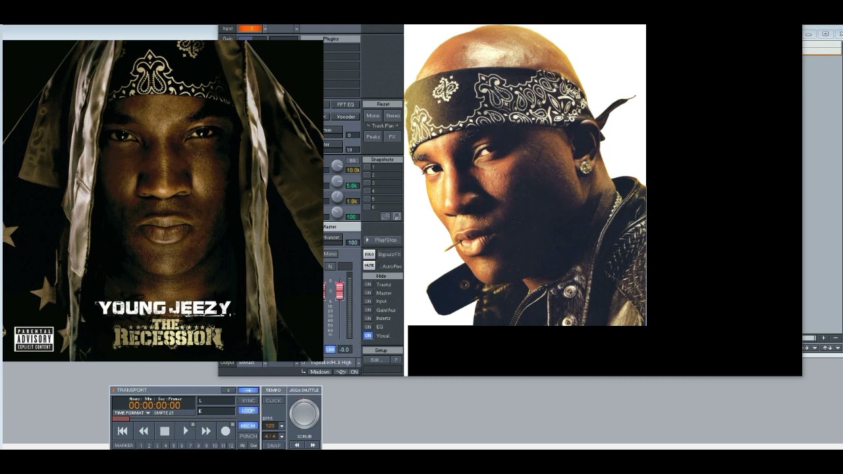
Task: Toggle the SYNC button
Action: click(x=248, y=400)
